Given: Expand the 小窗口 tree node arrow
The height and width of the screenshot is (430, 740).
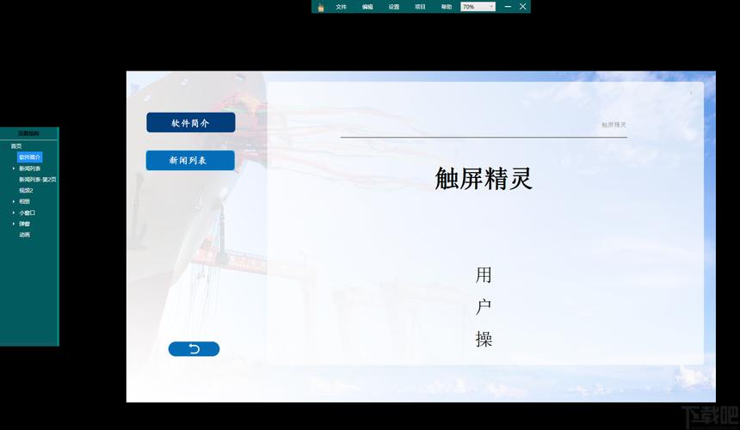Looking at the screenshot, I should [14, 212].
